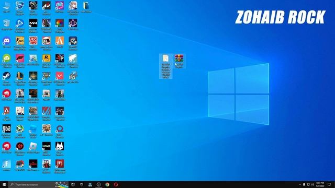Screen dimensions: 335x188
Task: Show hidden system tray icons
Action: [300, 184]
